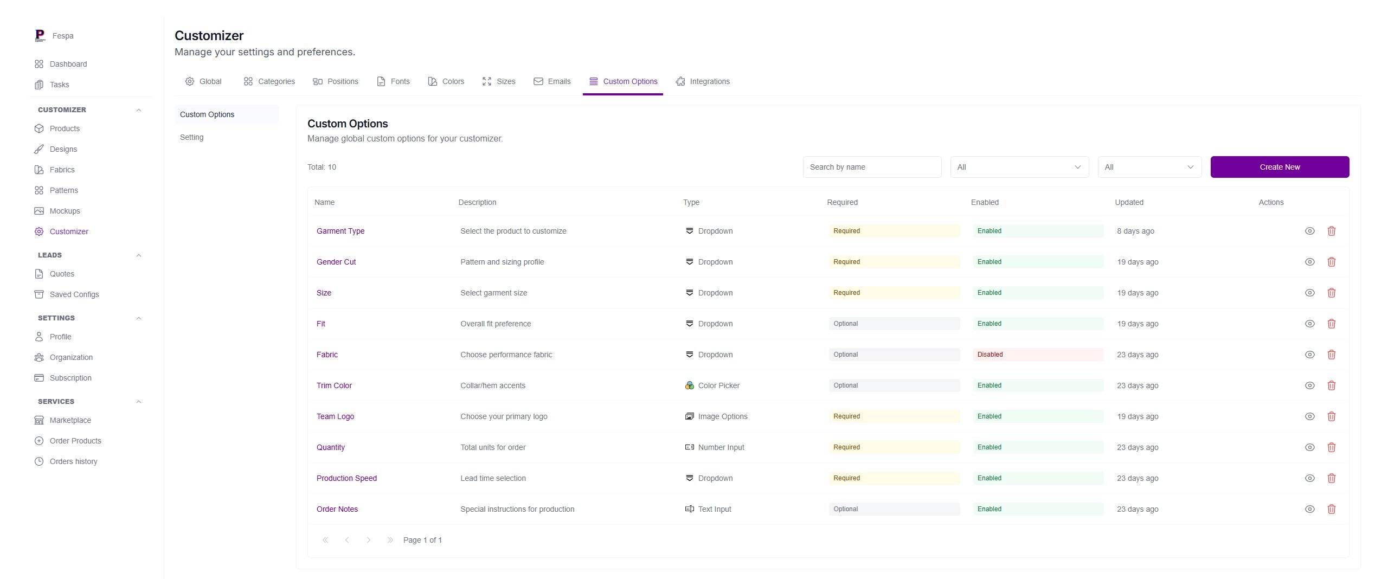Open the Trim Color option link
Screen dimensions: 1388x579
coord(334,385)
